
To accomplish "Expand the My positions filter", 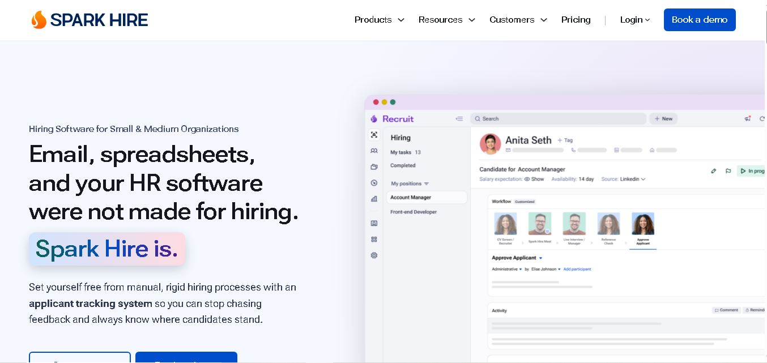I will [x=410, y=183].
